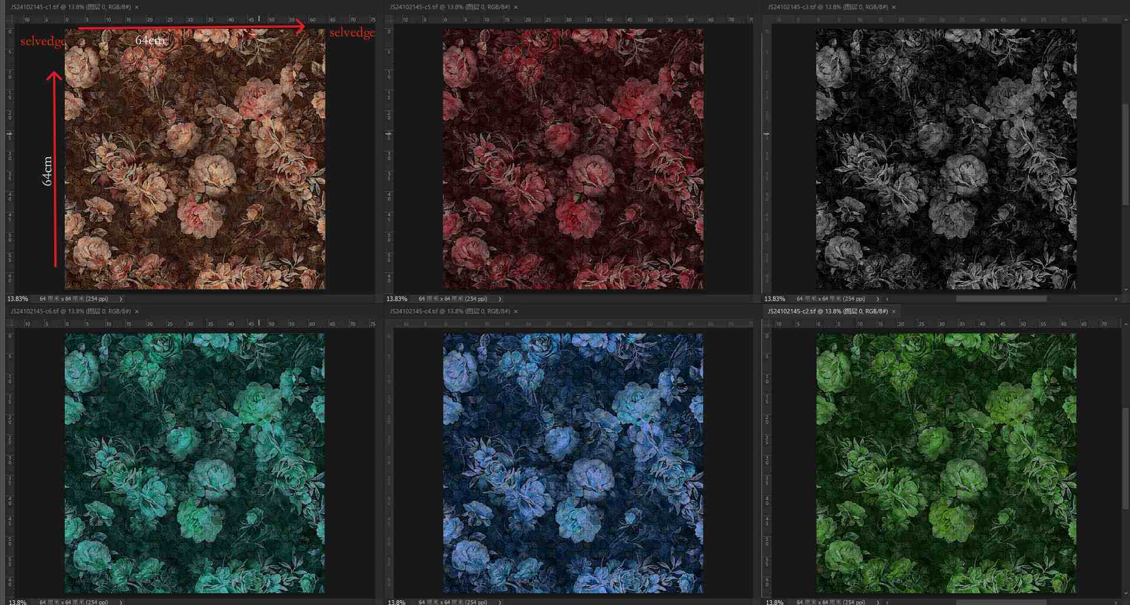Click scroll-up arrow in c3.tif window
The image size is (1130, 605).
click(x=1126, y=19)
